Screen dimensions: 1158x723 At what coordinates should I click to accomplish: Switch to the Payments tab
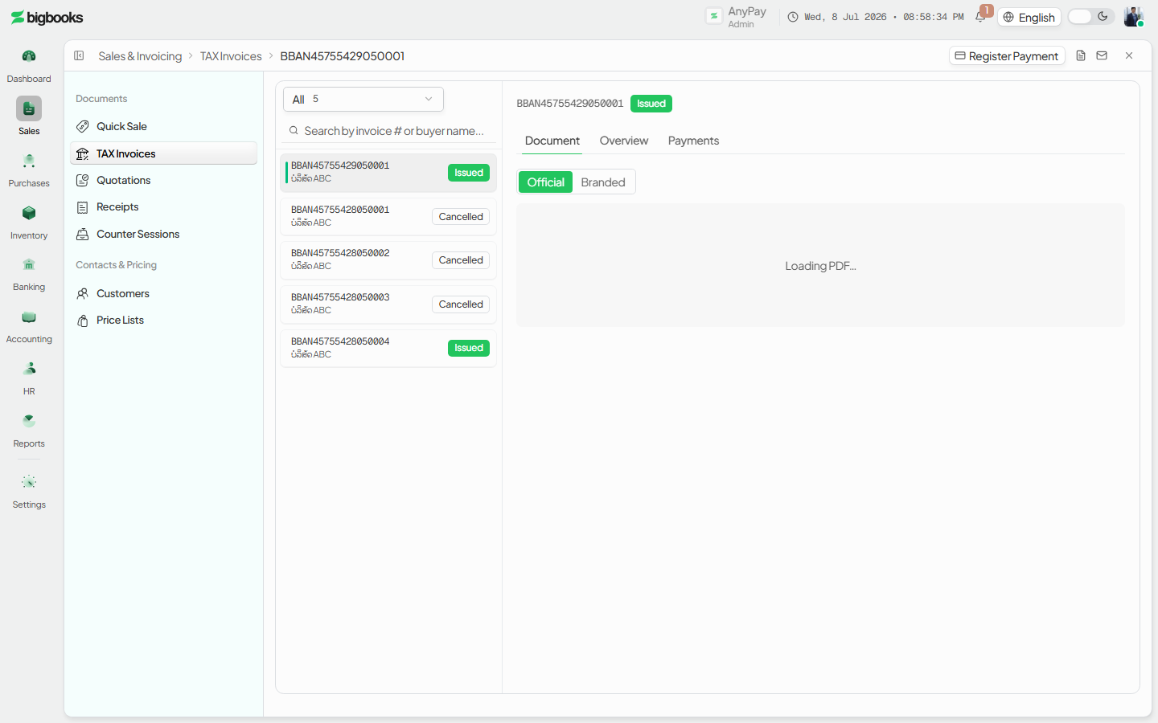pyautogui.click(x=693, y=141)
